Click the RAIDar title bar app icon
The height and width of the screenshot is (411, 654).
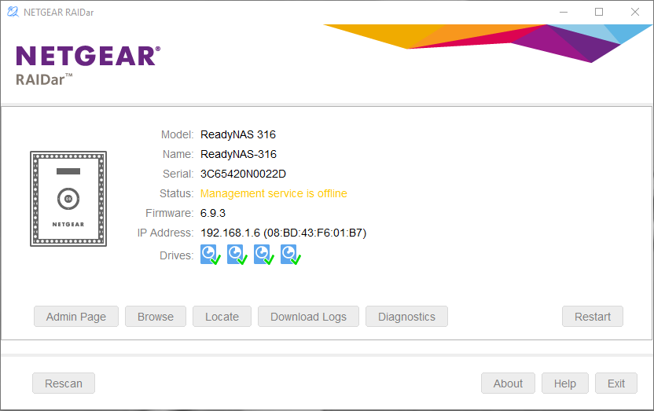[x=13, y=12]
